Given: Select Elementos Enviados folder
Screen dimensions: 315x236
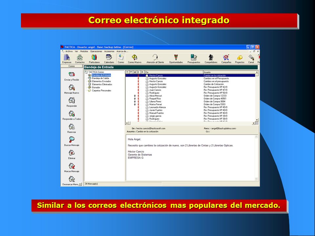Looking at the screenshot, I should [x=101, y=81].
